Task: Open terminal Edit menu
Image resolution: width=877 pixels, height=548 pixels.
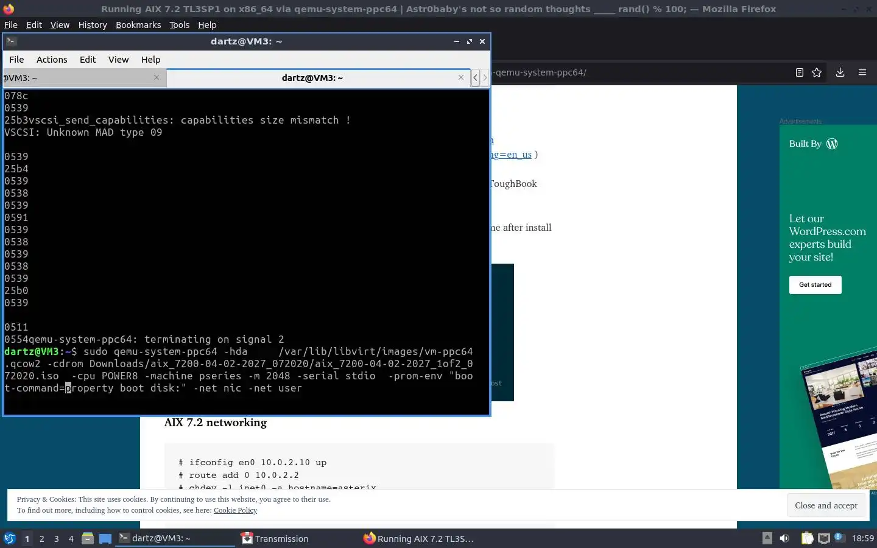Action: 88,60
